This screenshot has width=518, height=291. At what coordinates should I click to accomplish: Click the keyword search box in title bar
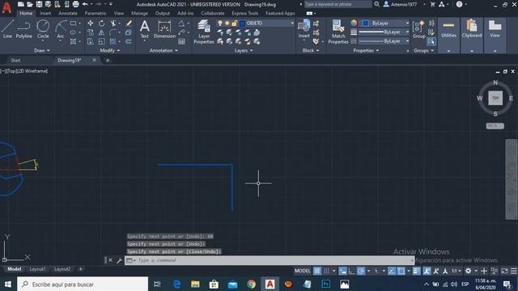338,4
